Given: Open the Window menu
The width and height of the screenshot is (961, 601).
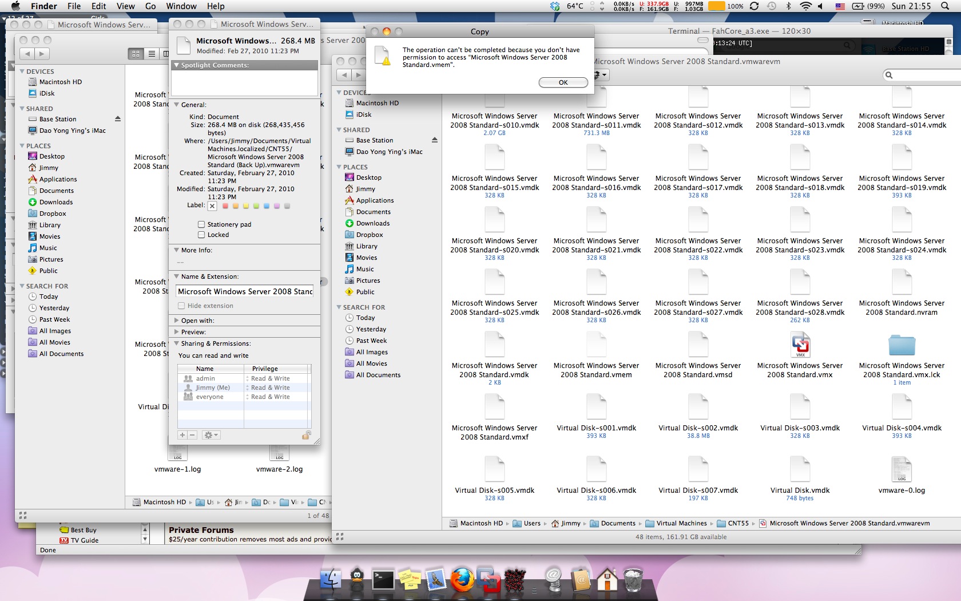Looking at the screenshot, I should pos(181,6).
